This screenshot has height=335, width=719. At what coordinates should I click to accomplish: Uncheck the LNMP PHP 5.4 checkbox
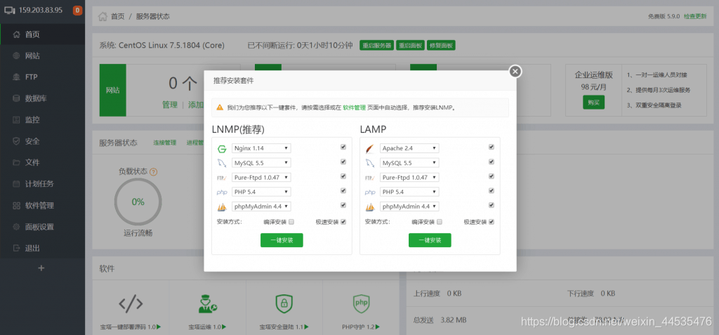point(343,191)
